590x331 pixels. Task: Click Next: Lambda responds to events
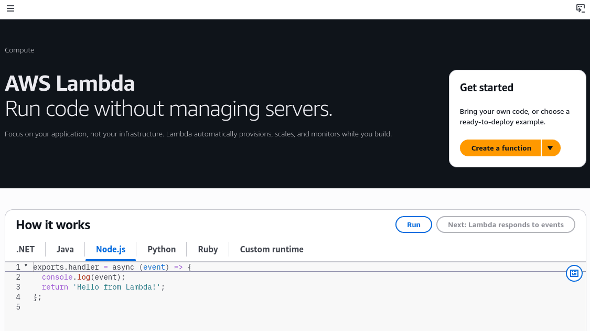coord(506,225)
